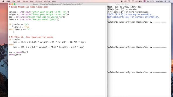Click the battery status icon
The image size is (173, 97).
pos(140,1)
